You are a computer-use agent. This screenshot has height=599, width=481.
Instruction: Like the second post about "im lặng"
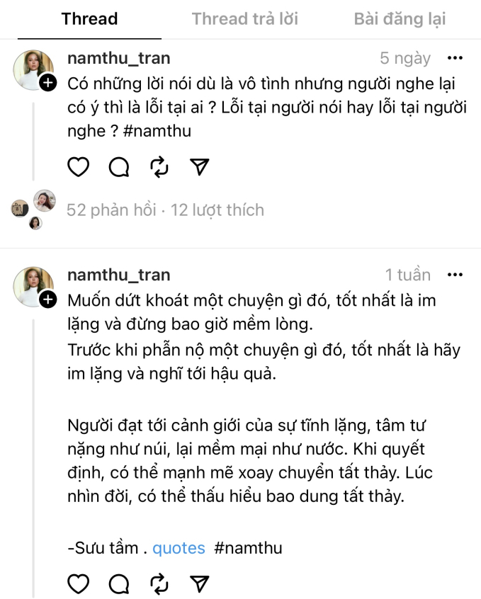click(x=79, y=583)
